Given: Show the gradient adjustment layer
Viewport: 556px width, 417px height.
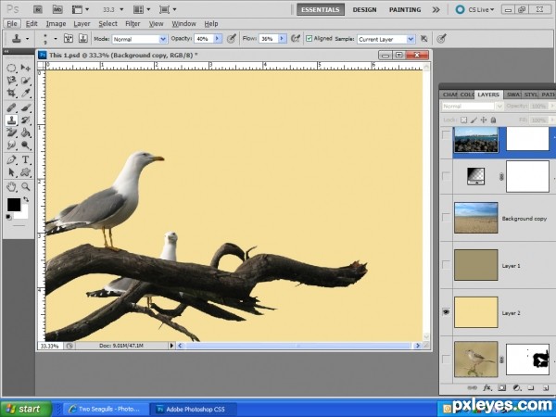Looking at the screenshot, I should point(446,176).
